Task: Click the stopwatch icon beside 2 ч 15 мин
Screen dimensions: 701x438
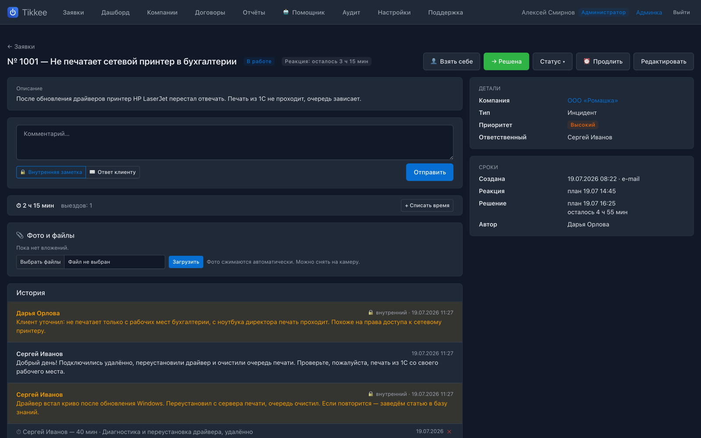Action: [x=19, y=205]
